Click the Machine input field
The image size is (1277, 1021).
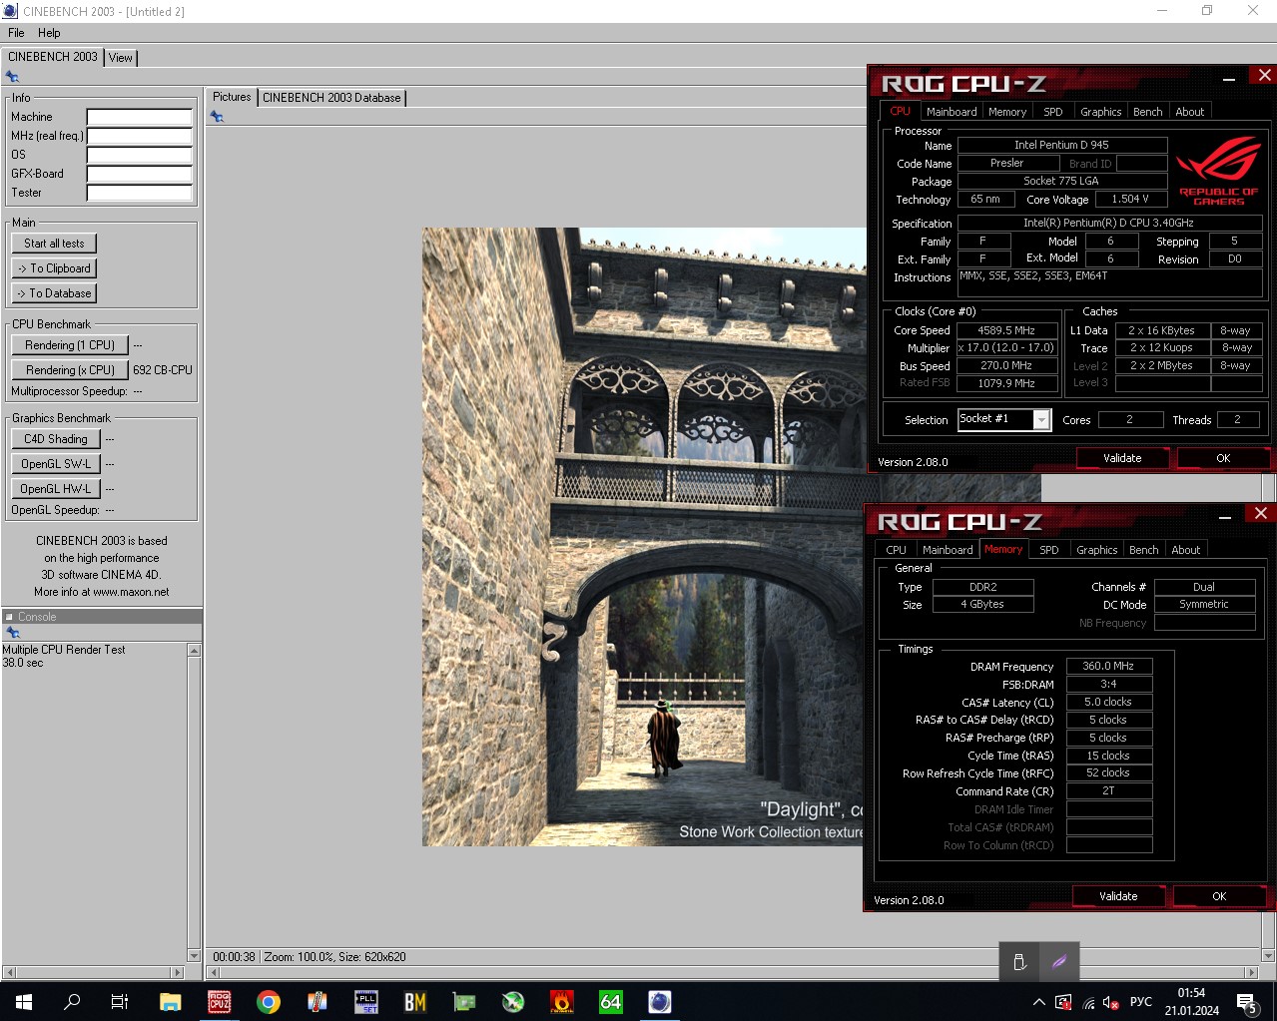coord(139,117)
